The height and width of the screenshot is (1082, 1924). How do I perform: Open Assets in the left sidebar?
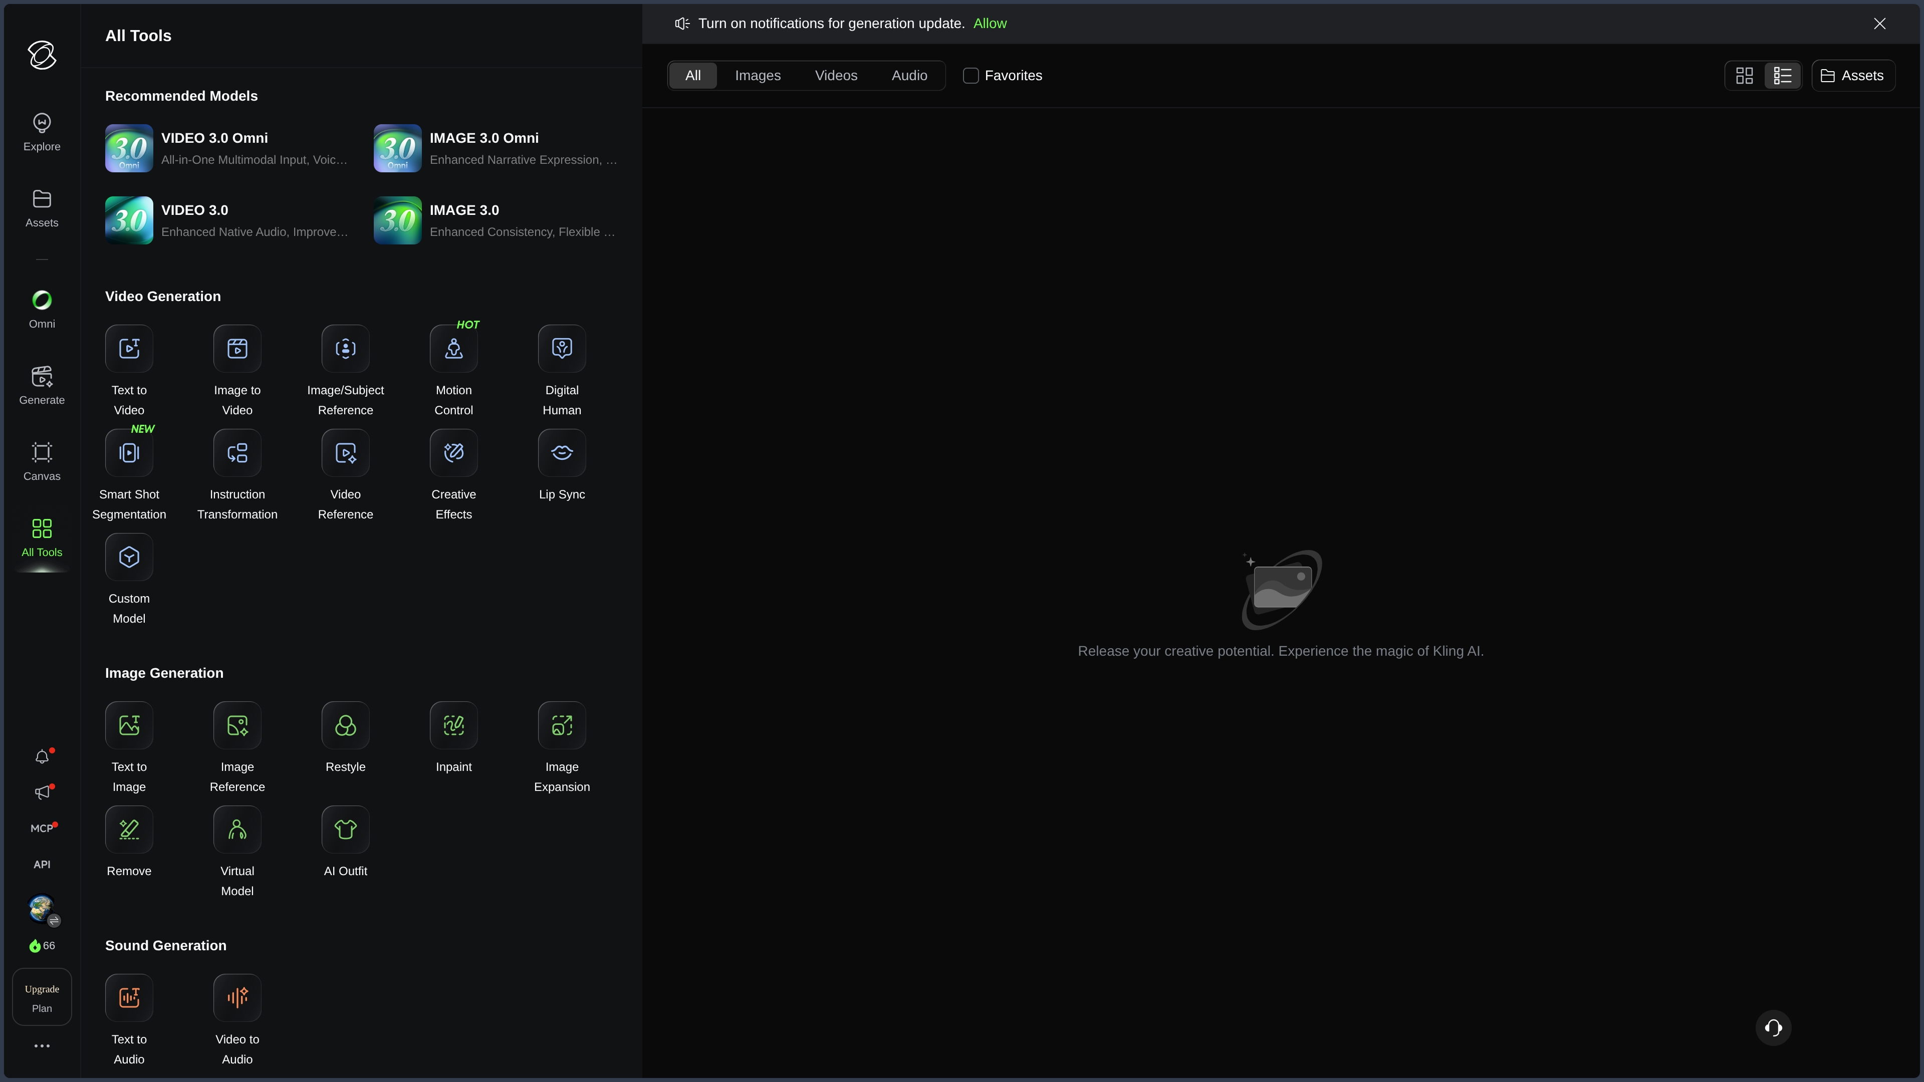[42, 209]
